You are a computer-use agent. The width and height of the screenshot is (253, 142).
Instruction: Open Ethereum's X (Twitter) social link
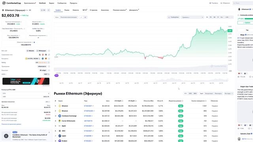[40, 55]
